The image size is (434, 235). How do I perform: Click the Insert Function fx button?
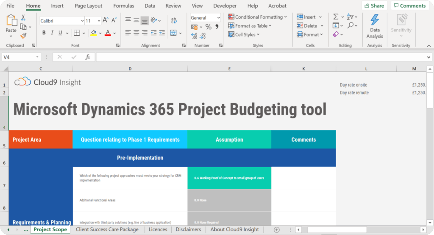(88, 57)
